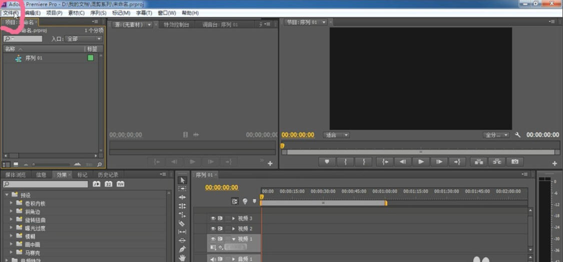Open the 编辑(E) menu
Viewport: 563px width, 262px height.
33,13
